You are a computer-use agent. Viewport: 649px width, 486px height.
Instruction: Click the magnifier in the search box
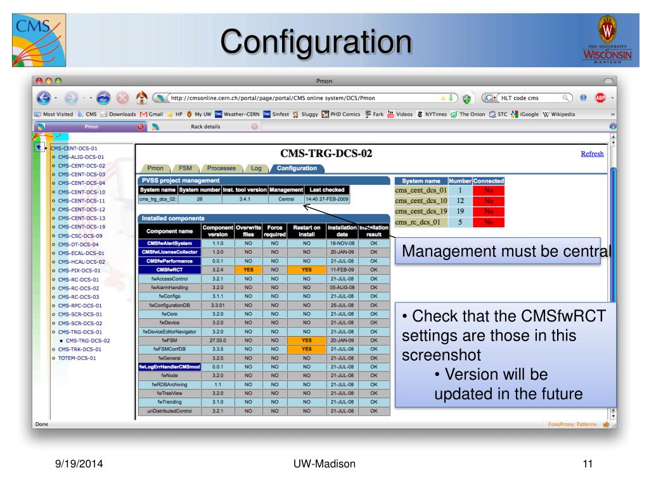pos(565,98)
